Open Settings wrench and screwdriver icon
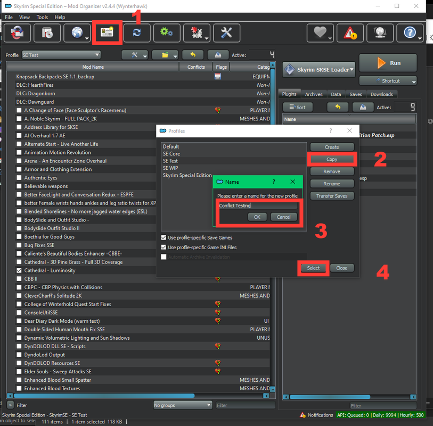The width and height of the screenshot is (433, 426). tap(226, 33)
